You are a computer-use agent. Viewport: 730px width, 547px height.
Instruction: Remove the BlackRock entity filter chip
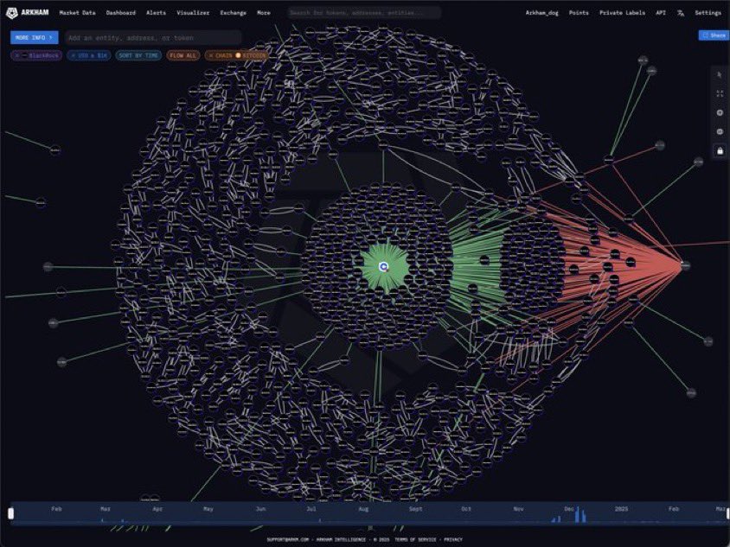(17, 55)
